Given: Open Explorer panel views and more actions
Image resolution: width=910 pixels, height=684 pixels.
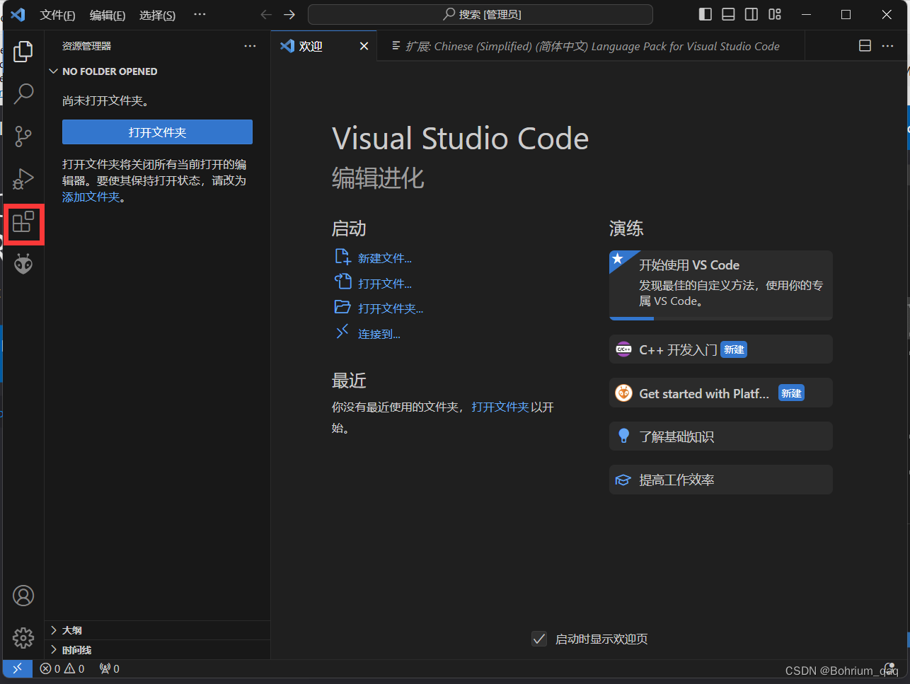Looking at the screenshot, I should click(x=250, y=46).
